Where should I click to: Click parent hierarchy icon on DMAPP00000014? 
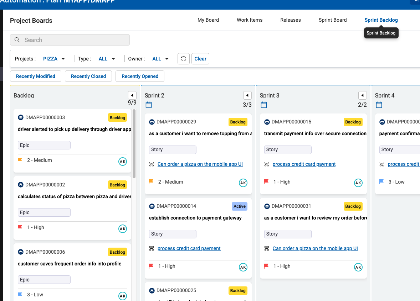click(x=152, y=249)
